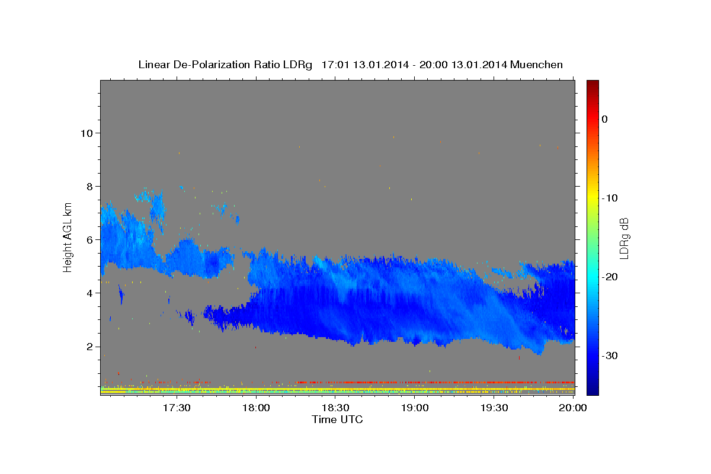Click the 4 km height tick label
The width and height of the screenshot is (711, 474).
pos(89,293)
